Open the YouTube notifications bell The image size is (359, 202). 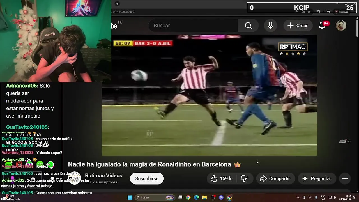point(322,26)
